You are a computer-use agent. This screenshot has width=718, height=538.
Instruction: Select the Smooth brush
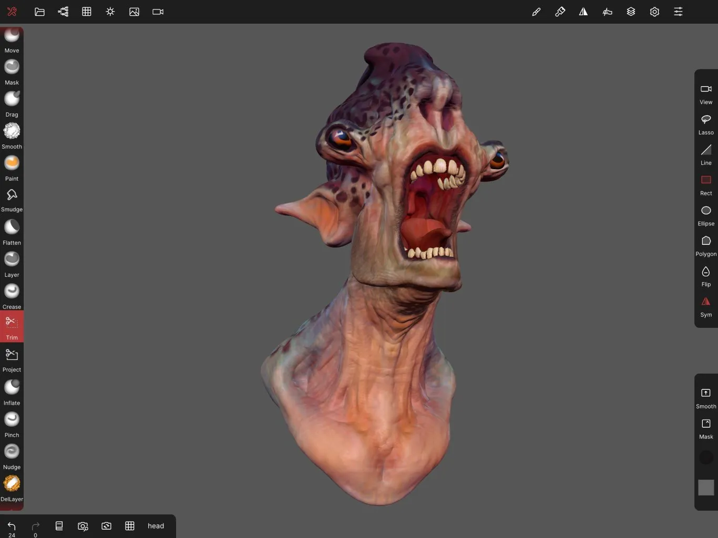tap(12, 135)
